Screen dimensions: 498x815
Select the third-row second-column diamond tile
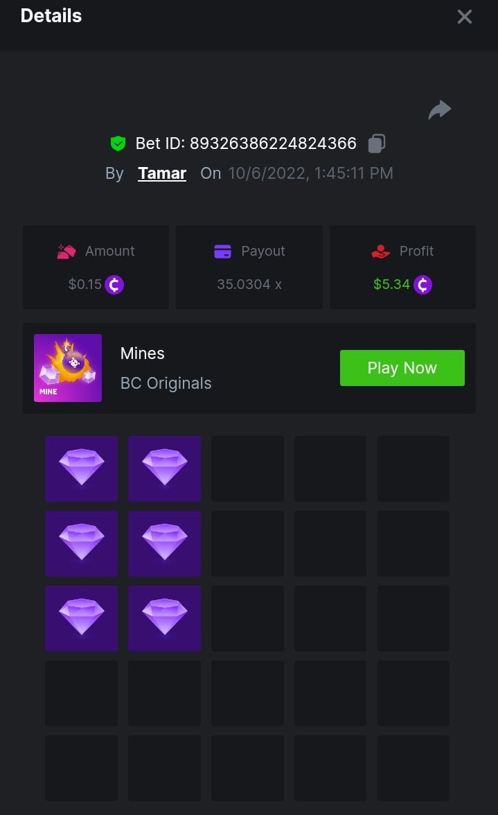(x=165, y=618)
